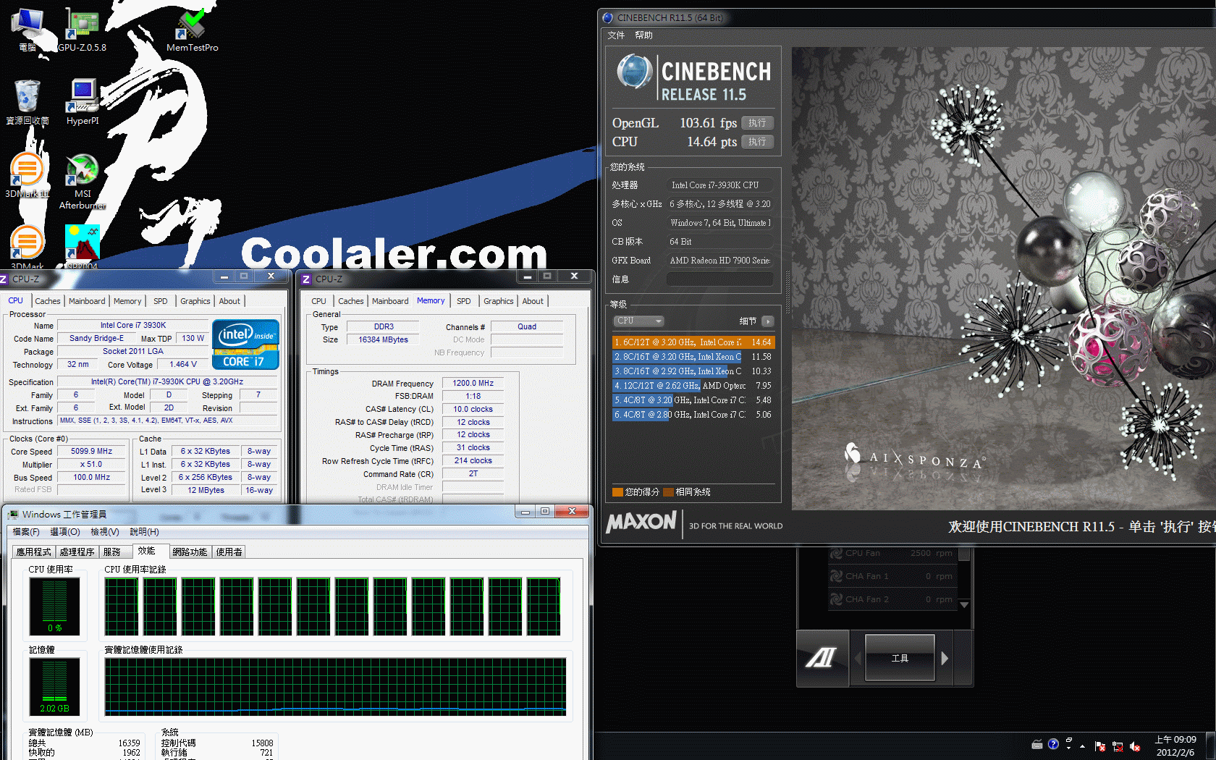Click the MAXON logo in Cinebench
1216x760 pixels.
pyautogui.click(x=641, y=522)
